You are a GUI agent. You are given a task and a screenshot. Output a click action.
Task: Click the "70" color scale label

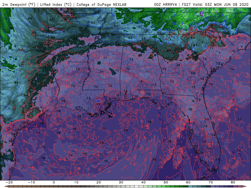pyautogui.click(x=211, y=182)
